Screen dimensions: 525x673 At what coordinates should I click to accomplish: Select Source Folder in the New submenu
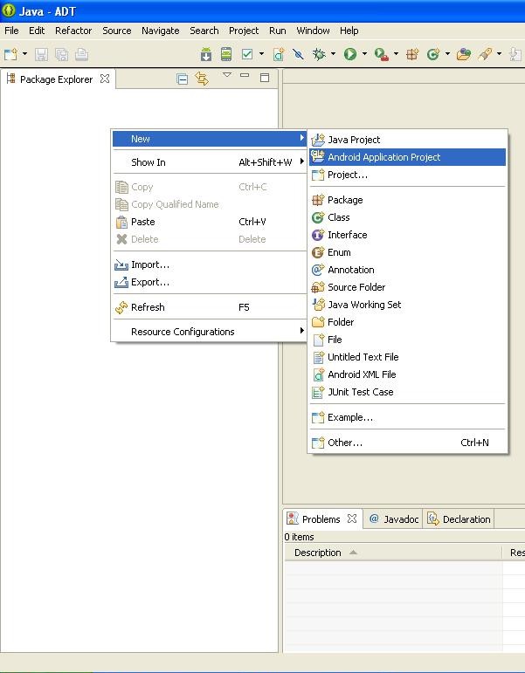(407, 287)
